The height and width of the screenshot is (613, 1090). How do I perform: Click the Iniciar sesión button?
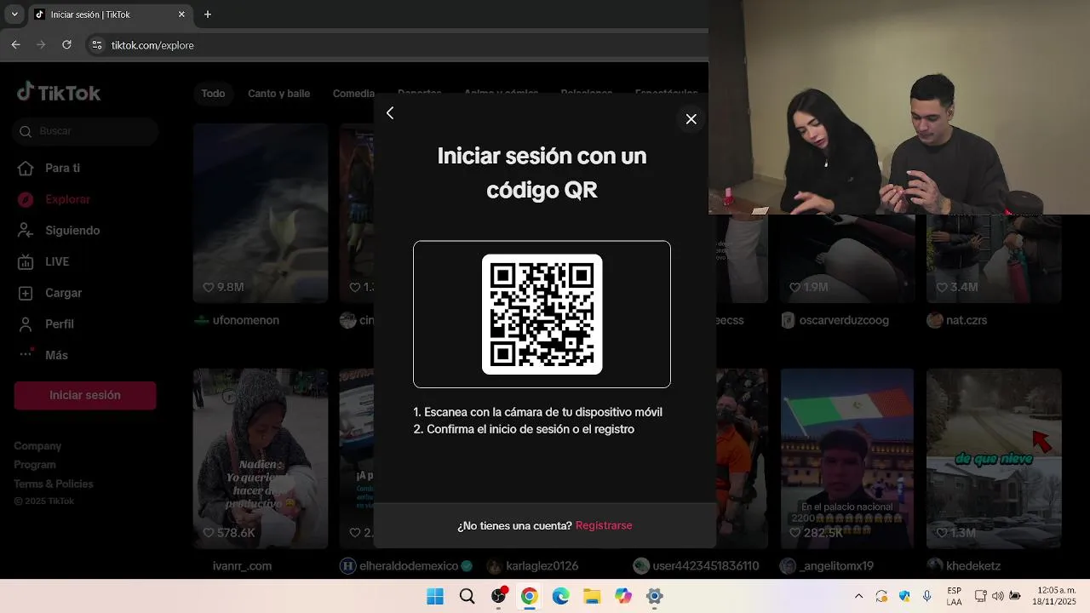[85, 395]
